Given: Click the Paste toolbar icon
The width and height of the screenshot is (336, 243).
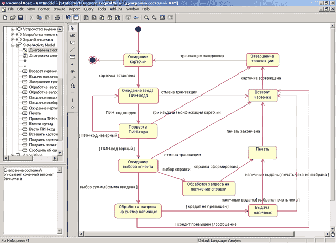Looking at the screenshot, I should (47, 17).
